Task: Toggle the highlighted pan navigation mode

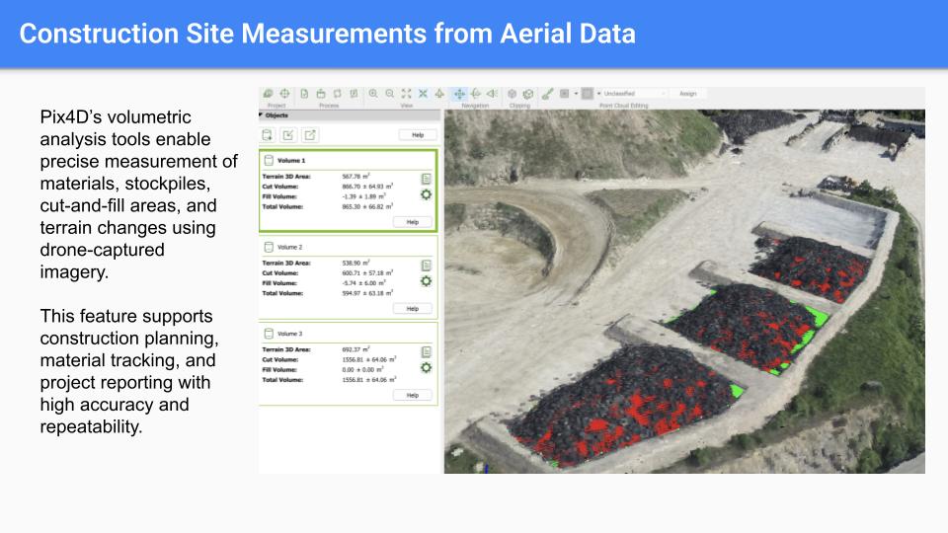Action: (x=459, y=94)
